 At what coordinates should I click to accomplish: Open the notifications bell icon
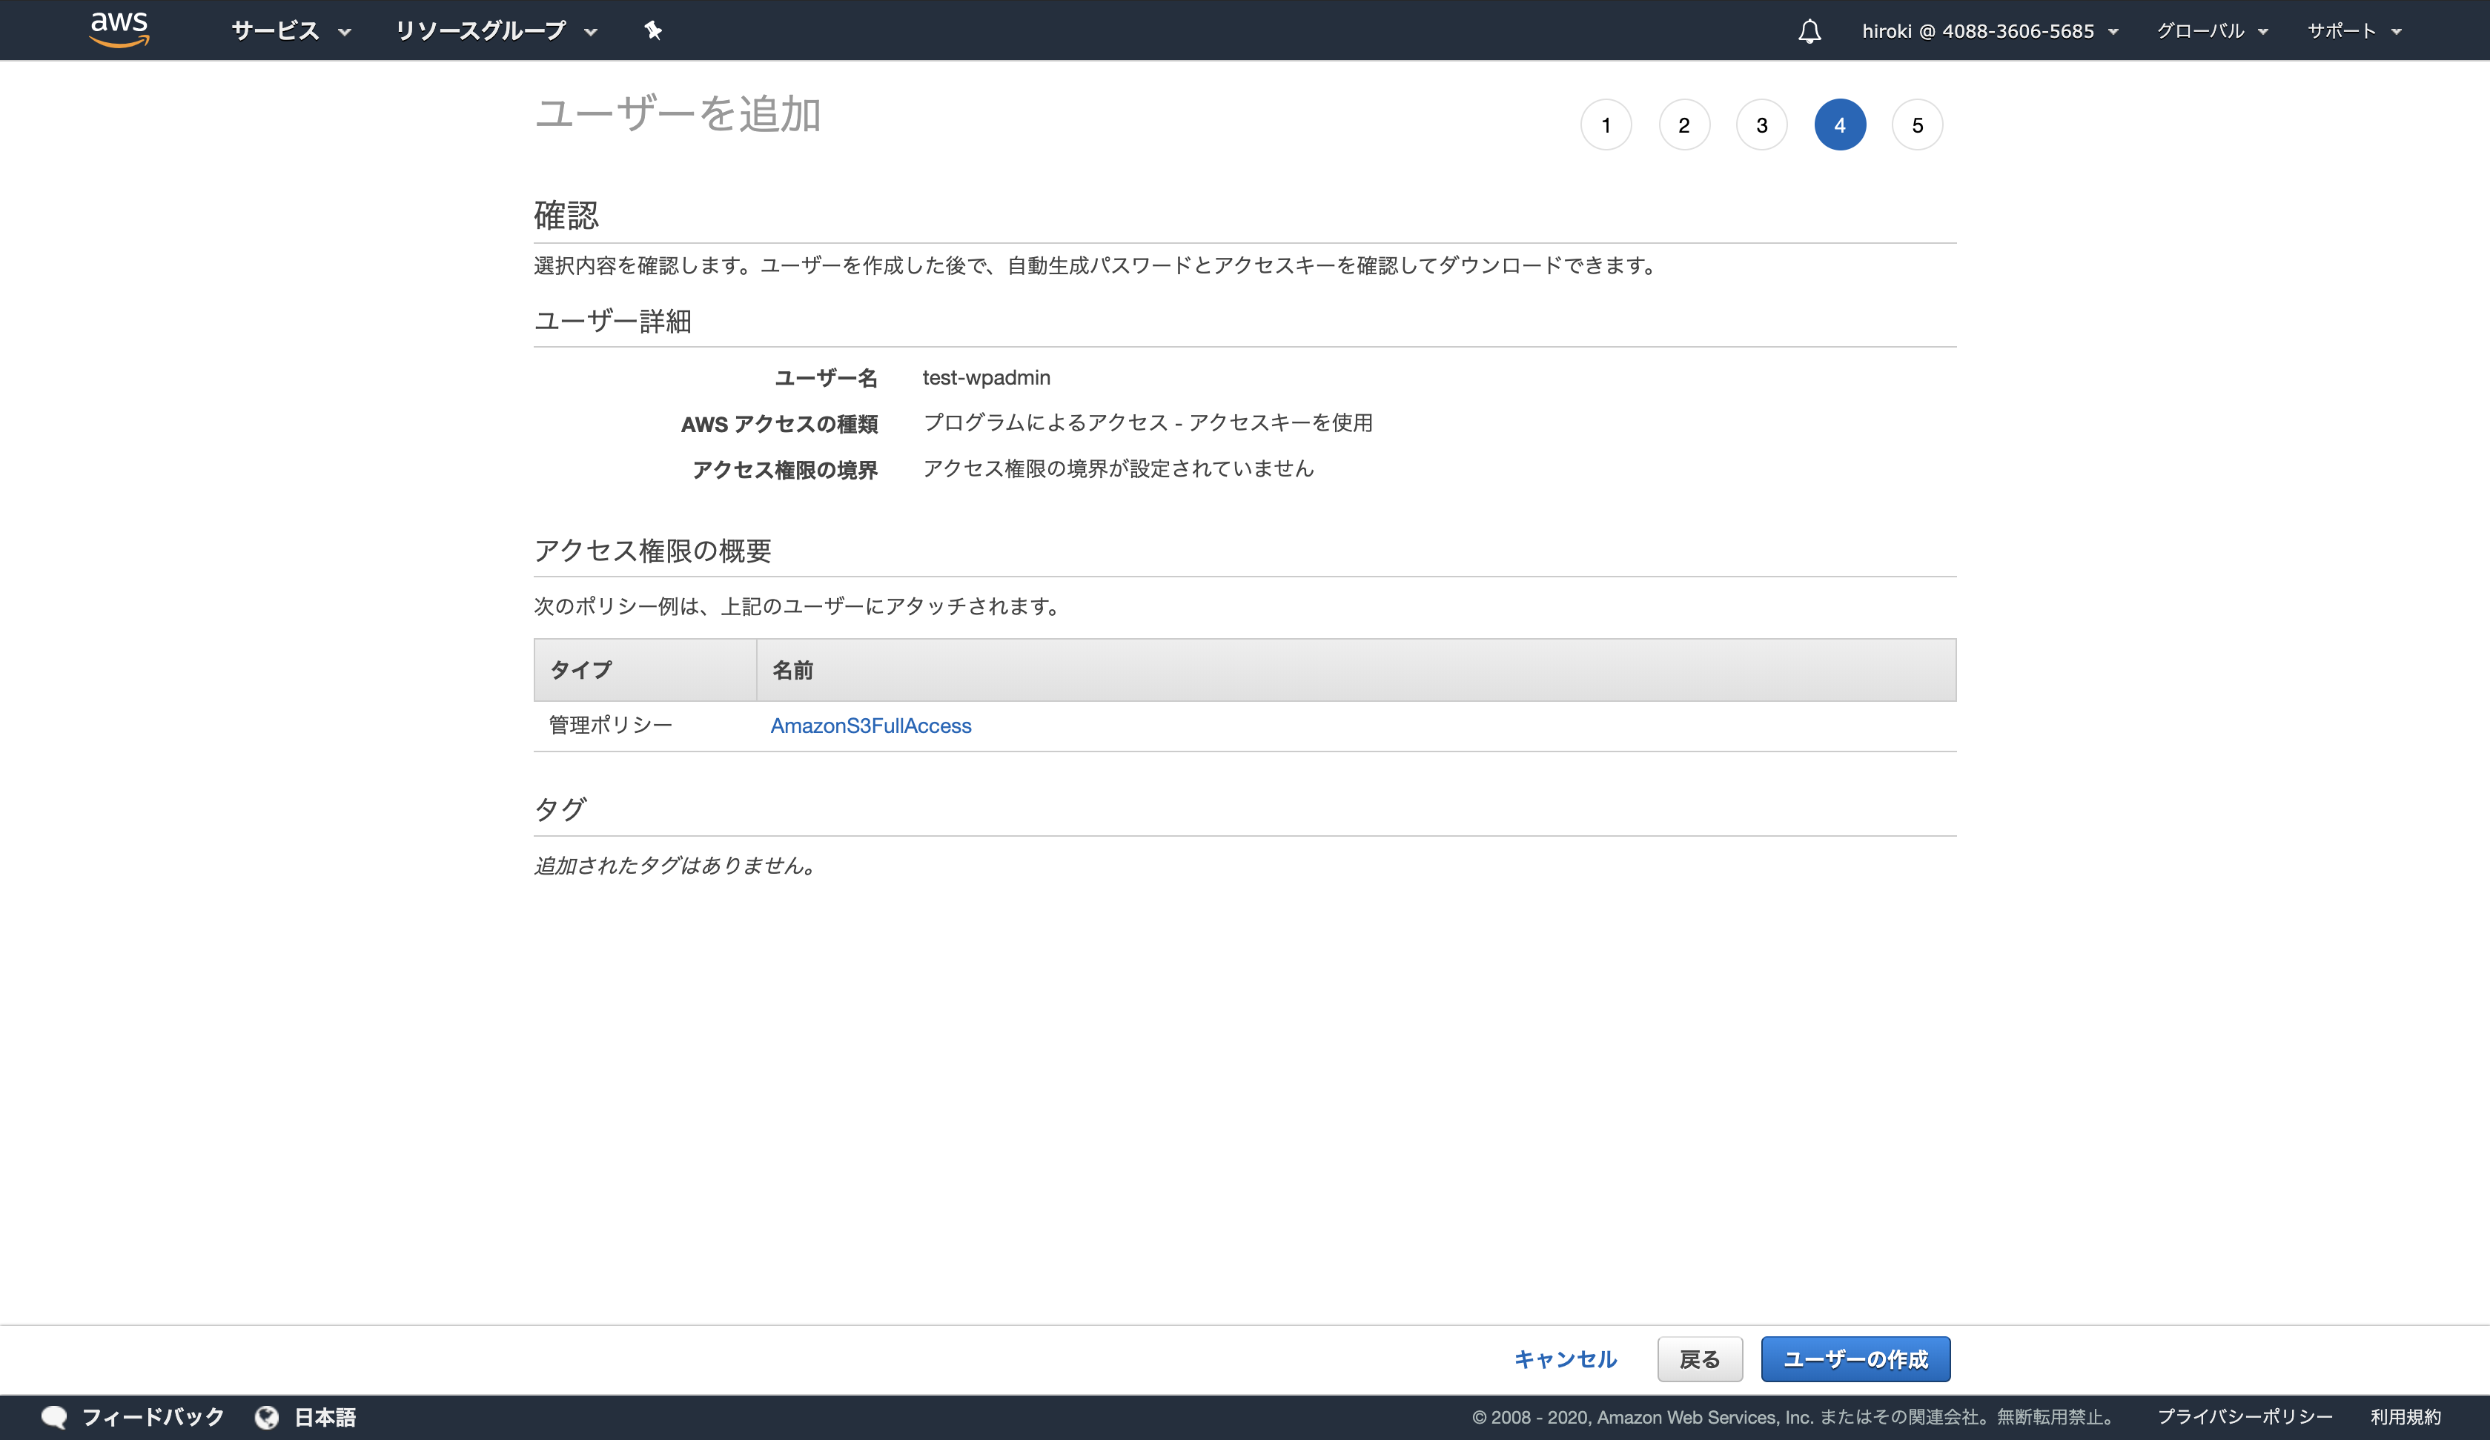click(1809, 32)
